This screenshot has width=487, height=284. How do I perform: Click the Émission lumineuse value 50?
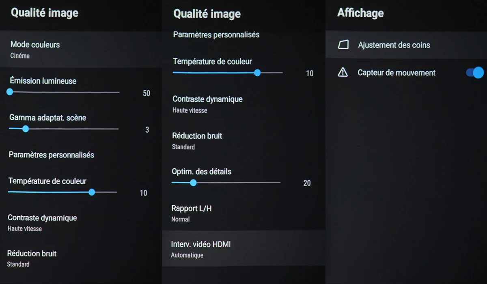pos(147,93)
